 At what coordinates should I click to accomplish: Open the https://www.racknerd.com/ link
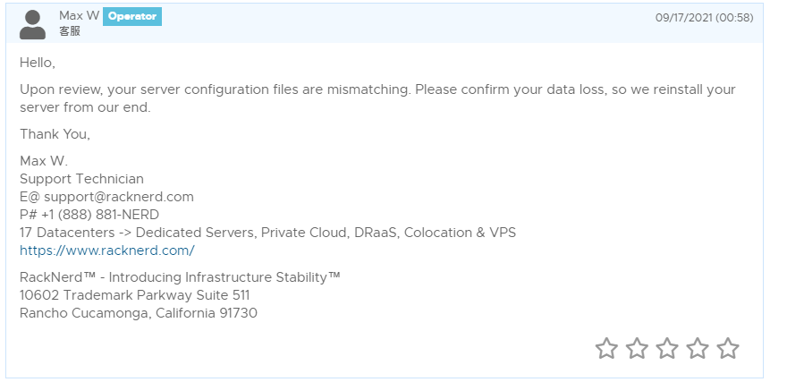pyautogui.click(x=107, y=250)
